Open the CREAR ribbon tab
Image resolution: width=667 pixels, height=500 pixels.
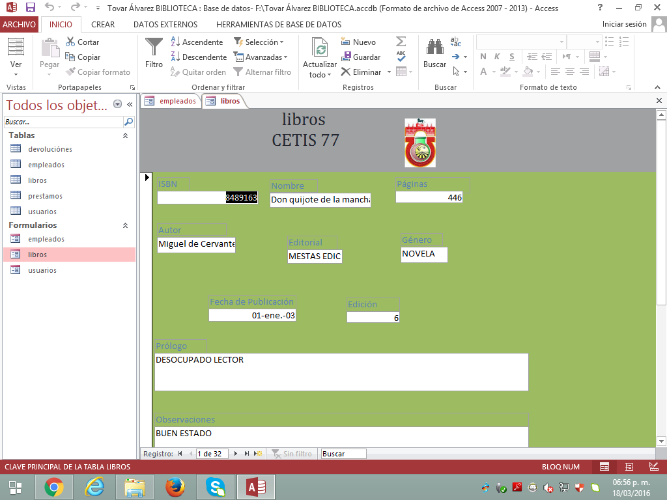[x=103, y=24]
